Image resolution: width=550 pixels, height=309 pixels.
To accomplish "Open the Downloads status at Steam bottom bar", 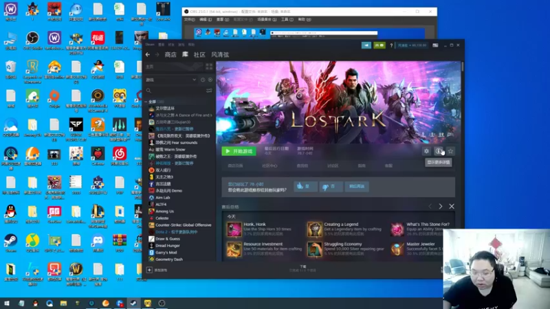I will [302, 268].
